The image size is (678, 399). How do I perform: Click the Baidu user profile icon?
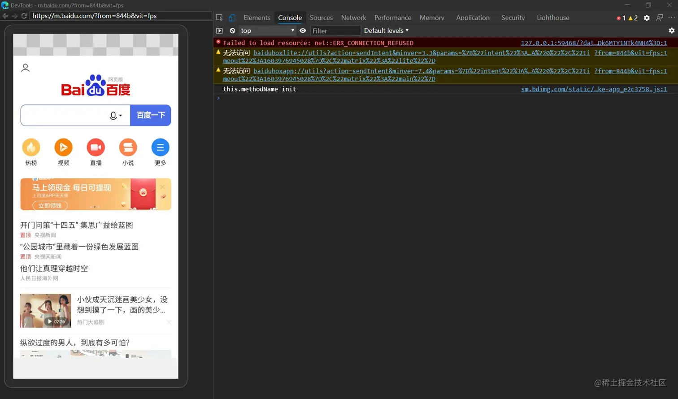26,68
